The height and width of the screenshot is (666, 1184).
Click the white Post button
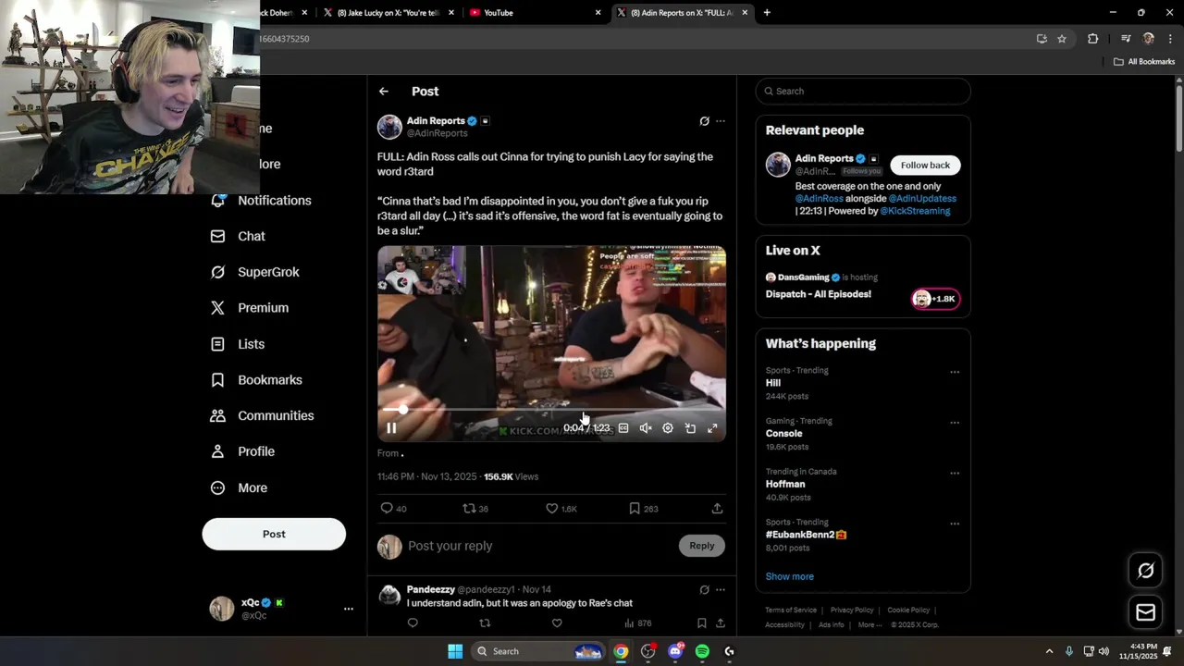pos(274,534)
